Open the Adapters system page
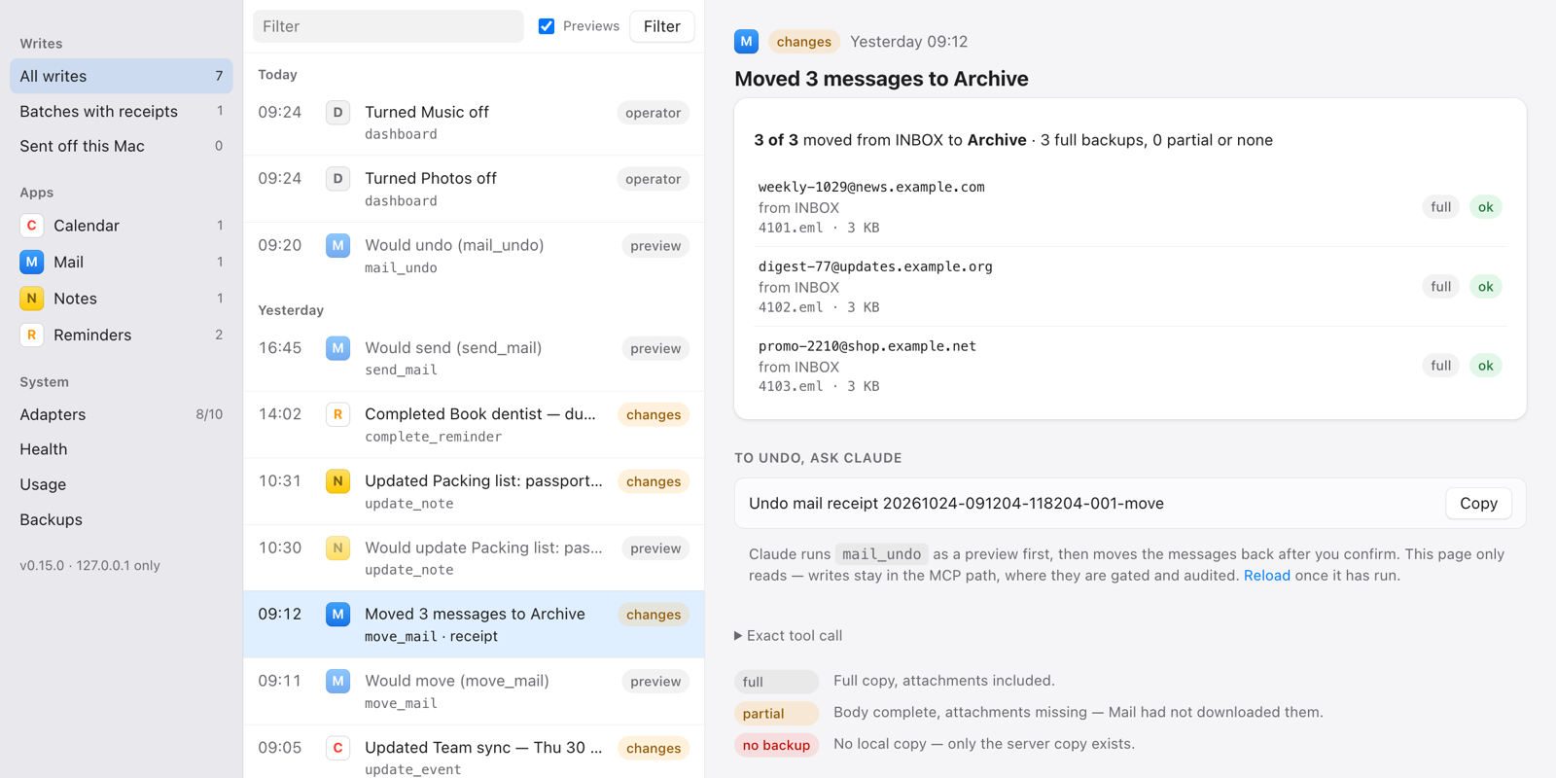The image size is (1556, 778). pyautogui.click(x=122, y=414)
